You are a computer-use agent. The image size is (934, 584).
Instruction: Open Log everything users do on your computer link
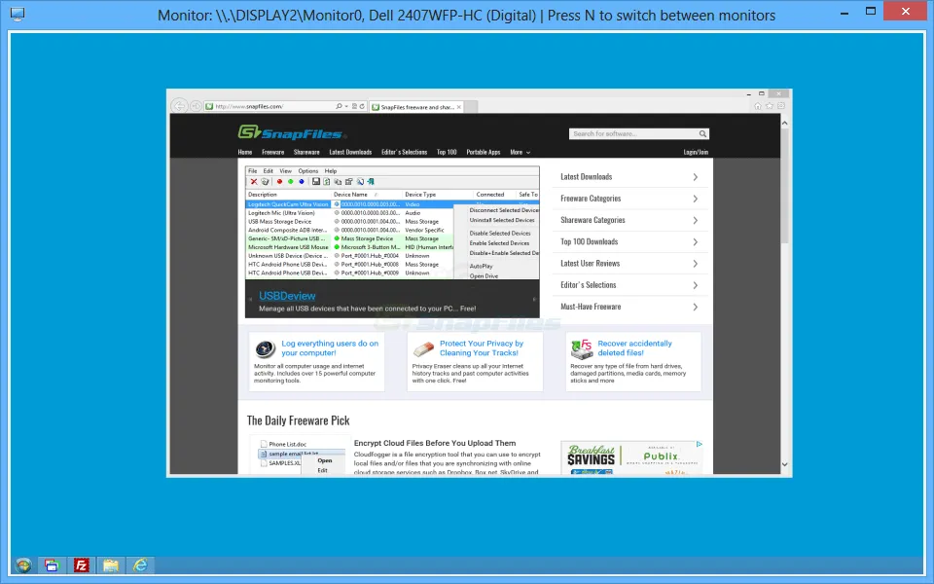click(x=330, y=348)
